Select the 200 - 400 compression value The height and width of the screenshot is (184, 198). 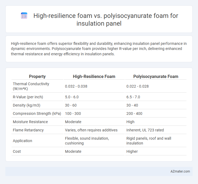click(x=134, y=113)
